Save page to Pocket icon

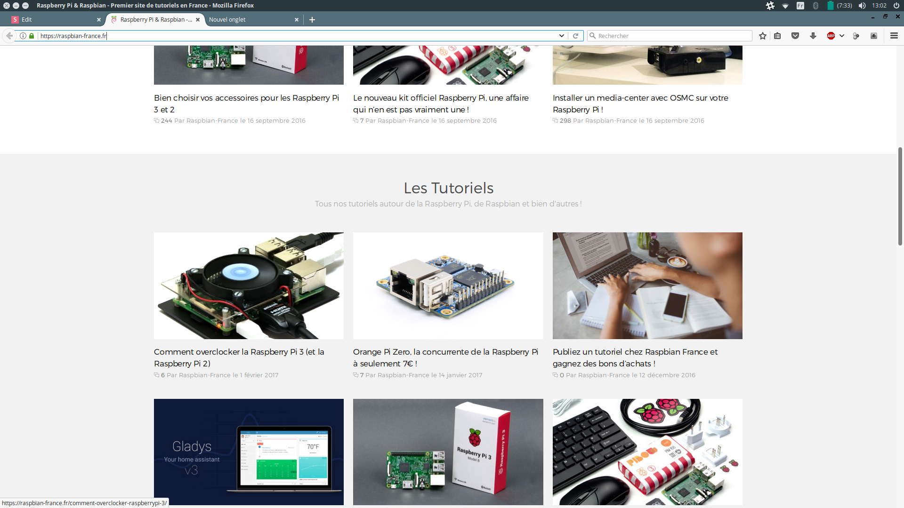tap(795, 36)
